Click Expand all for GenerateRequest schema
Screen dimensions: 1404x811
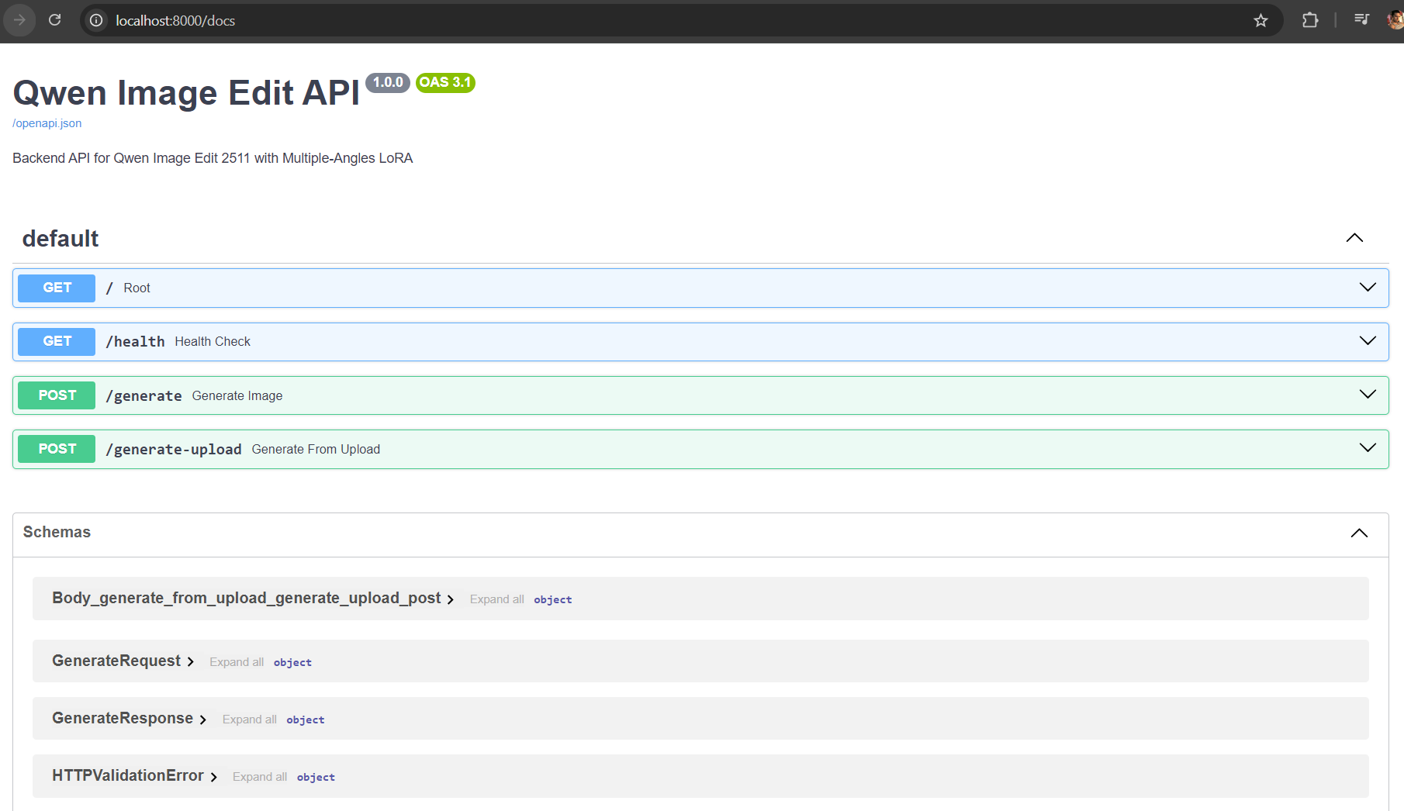tap(237, 662)
